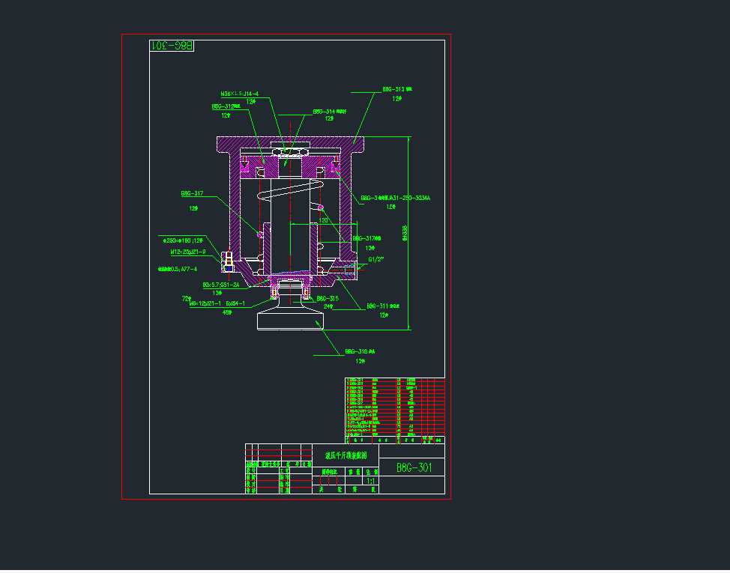Select the green Chinese assembly title in the title block

click(x=346, y=455)
